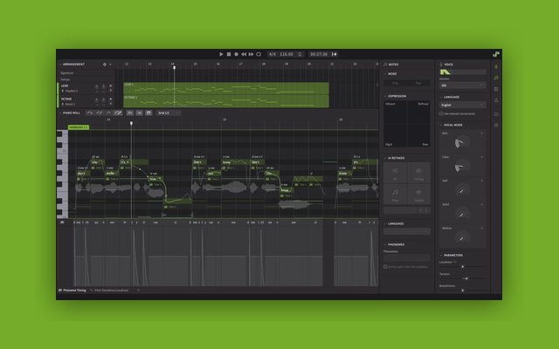Rewind using the transport bar
The image size is (559, 349).
coord(244,54)
